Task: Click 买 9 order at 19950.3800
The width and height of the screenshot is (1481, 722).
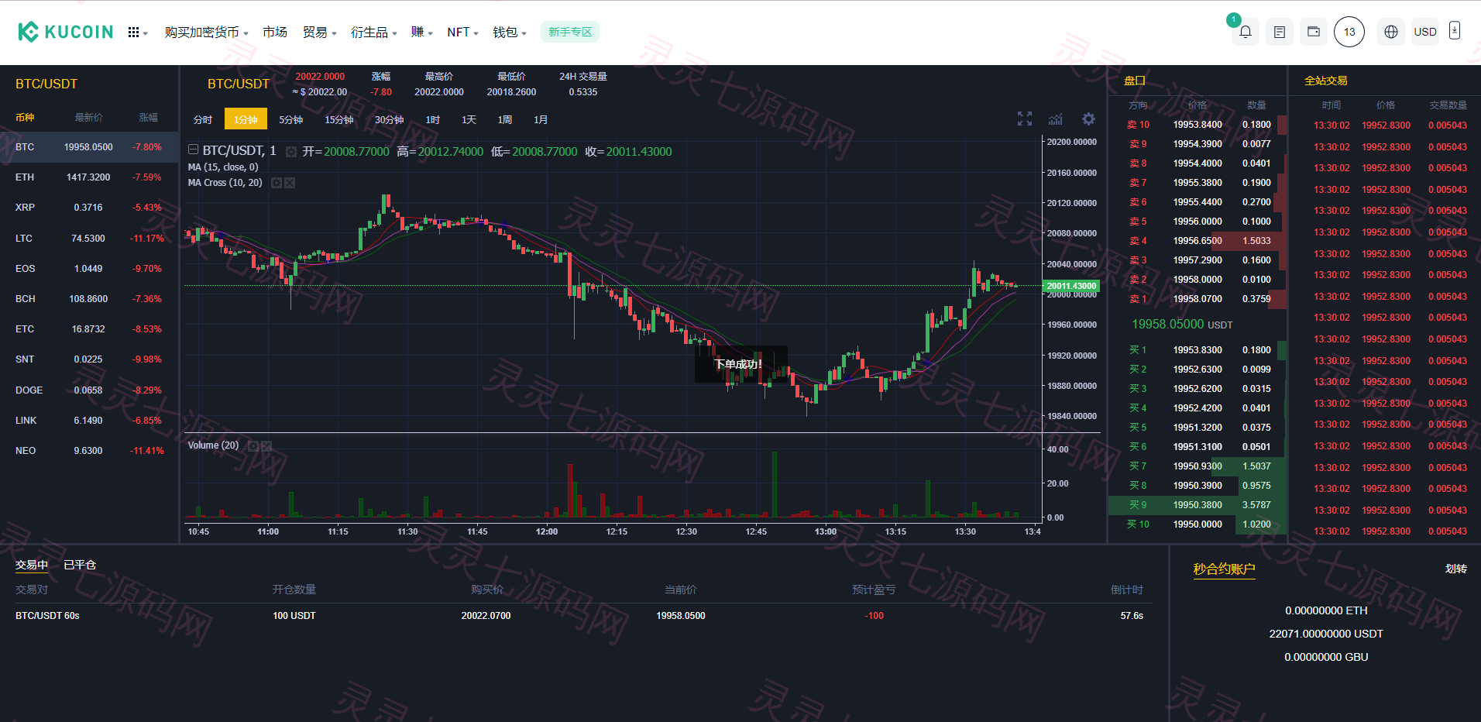Action: (x=1198, y=505)
